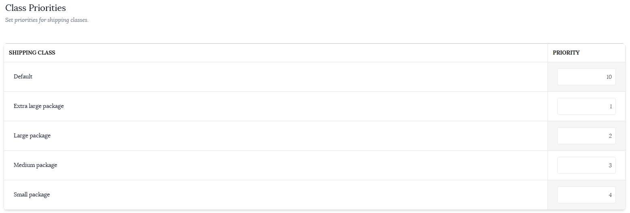Image resolution: width=630 pixels, height=213 pixels.
Task: Click the value 1 for Extra large package
Action: pos(611,106)
